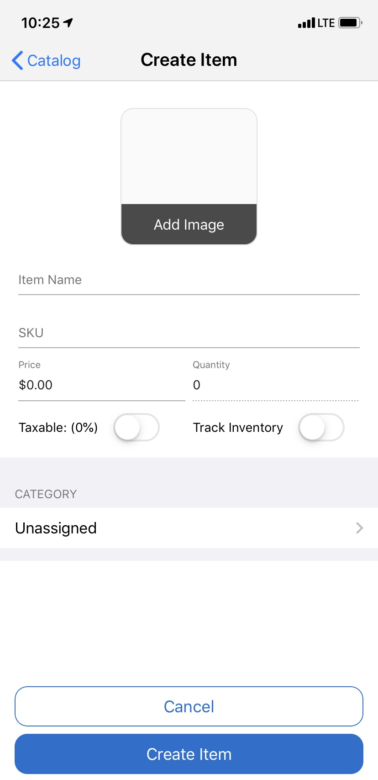Toggle the Taxable (0%) switch
Screen dimensions: 378x780
[136, 427]
